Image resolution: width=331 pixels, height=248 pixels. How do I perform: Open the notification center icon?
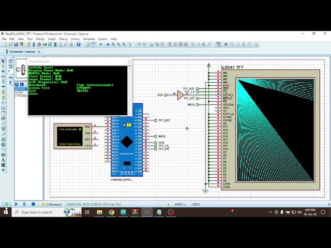coord(323,212)
